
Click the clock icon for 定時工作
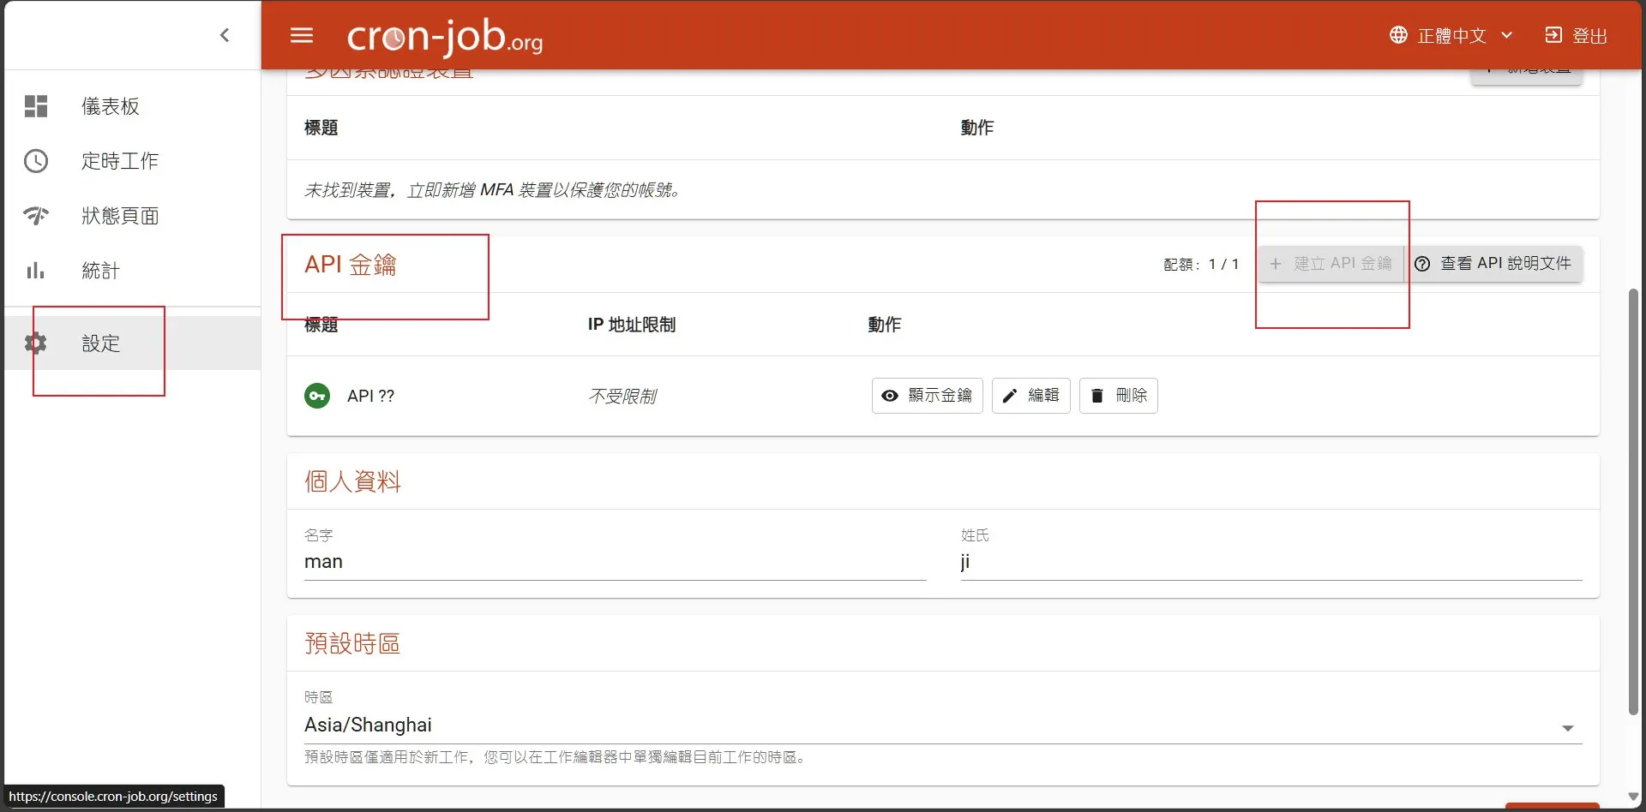[36, 161]
